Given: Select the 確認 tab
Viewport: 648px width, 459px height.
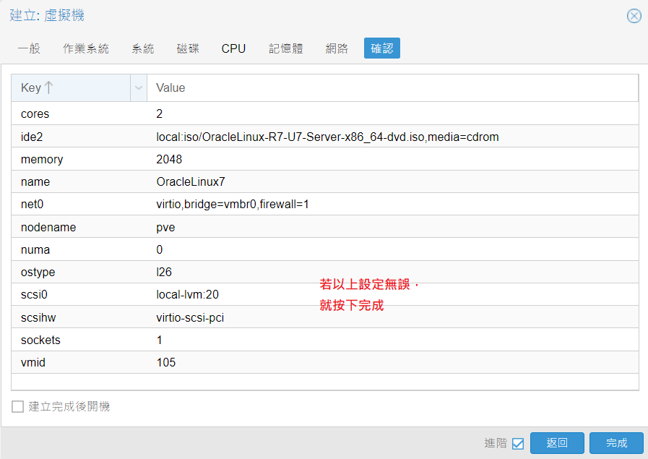Looking at the screenshot, I should coord(382,48).
